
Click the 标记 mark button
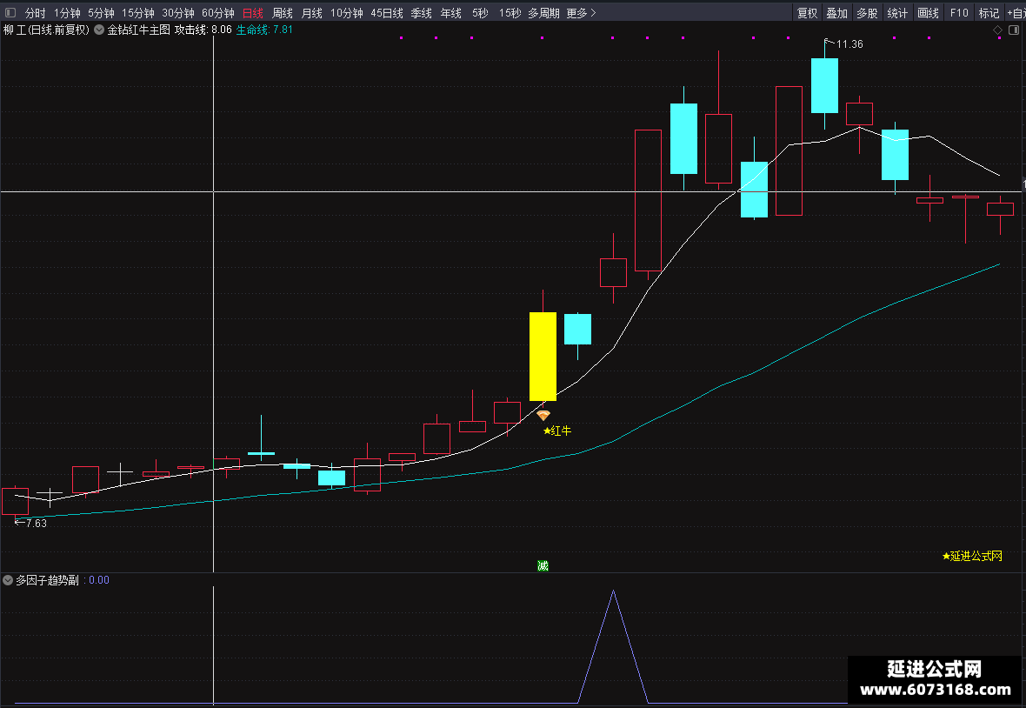pyautogui.click(x=989, y=12)
